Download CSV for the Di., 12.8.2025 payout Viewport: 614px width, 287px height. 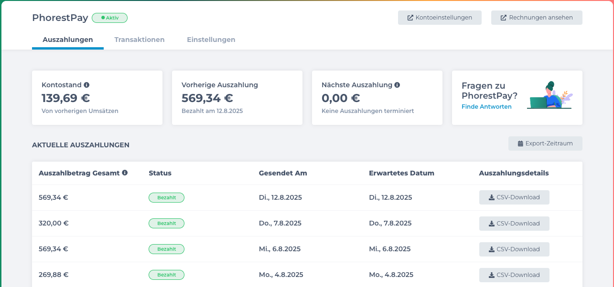[514, 197]
